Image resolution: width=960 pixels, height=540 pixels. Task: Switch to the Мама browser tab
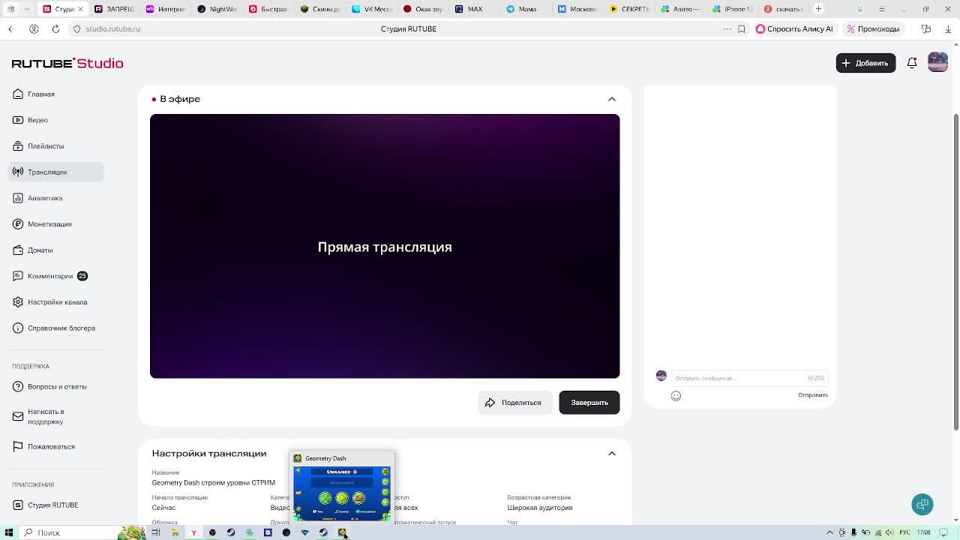(526, 9)
